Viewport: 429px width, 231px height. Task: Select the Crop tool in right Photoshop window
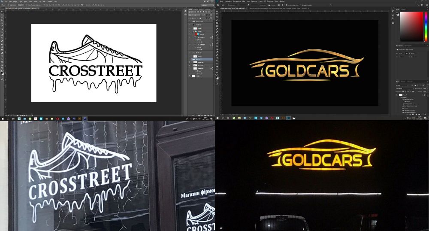click(217, 23)
